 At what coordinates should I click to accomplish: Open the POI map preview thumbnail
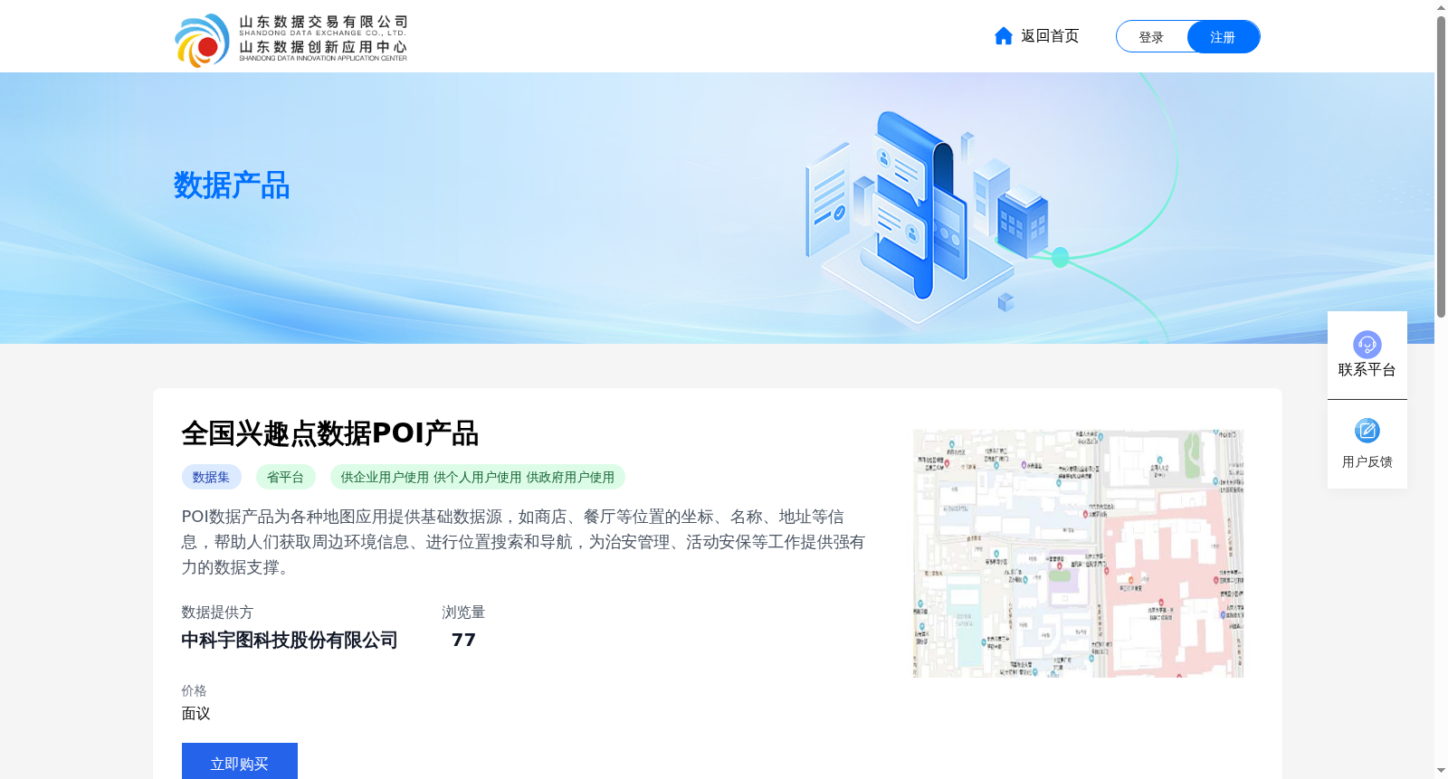1078,554
